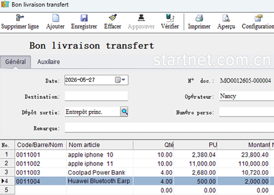Viewport: 274px width, 195px height.
Task: Click the apple iphone 11 cell
Action: pyautogui.click(x=100, y=164)
